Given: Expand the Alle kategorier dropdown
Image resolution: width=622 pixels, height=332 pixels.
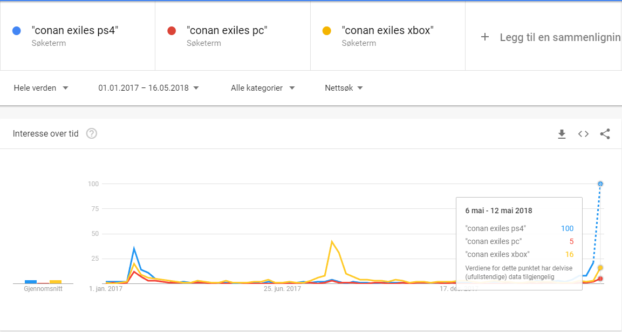Looking at the screenshot, I should click(x=263, y=88).
